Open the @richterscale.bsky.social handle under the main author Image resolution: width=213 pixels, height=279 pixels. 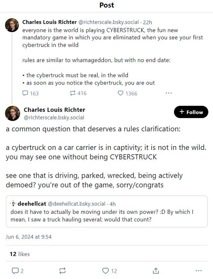(54, 117)
